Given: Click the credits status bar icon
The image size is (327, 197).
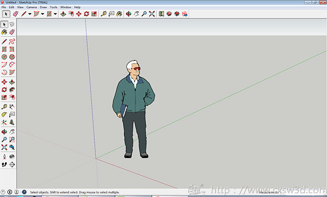Looking at the screenshot, I should (10, 192).
